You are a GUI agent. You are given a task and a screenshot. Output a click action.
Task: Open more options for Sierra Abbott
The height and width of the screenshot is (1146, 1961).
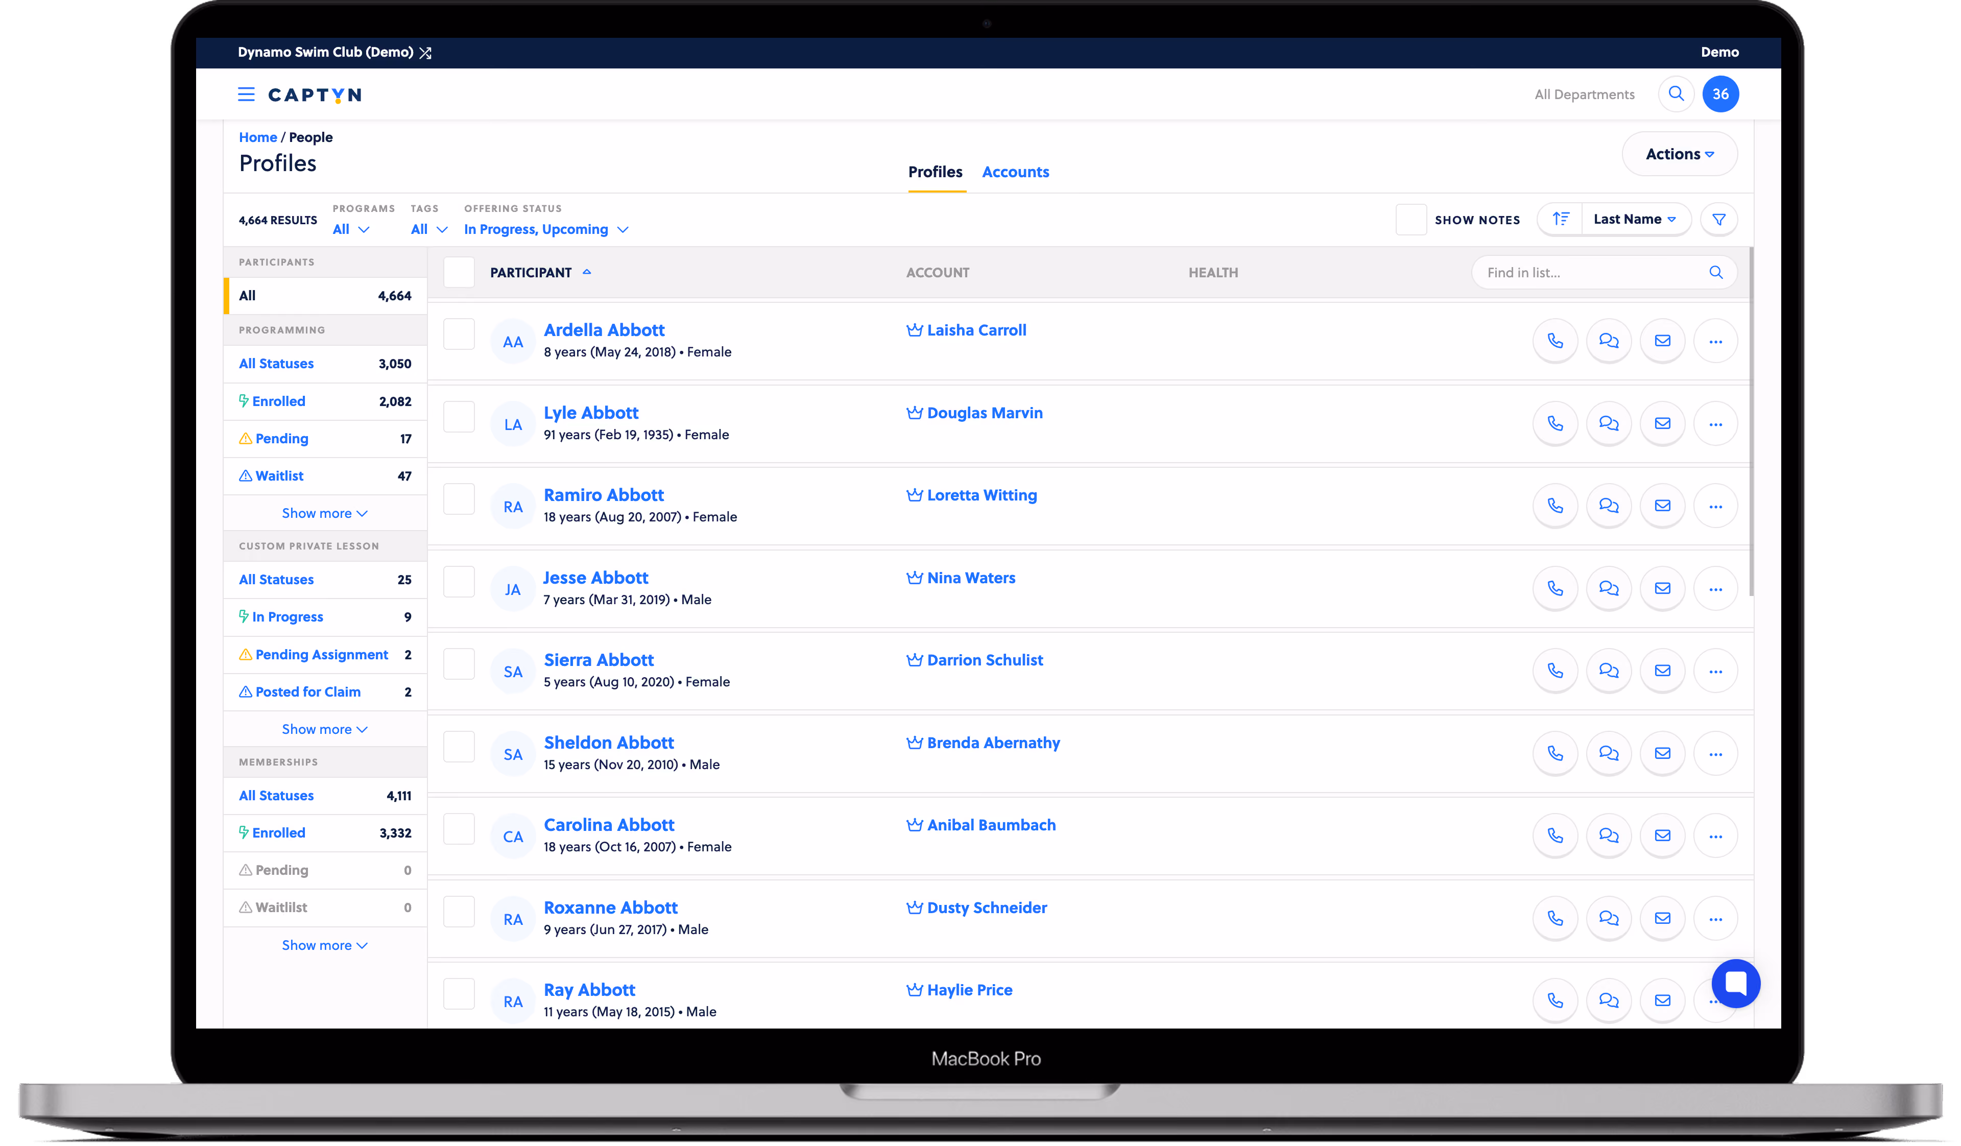point(1714,671)
